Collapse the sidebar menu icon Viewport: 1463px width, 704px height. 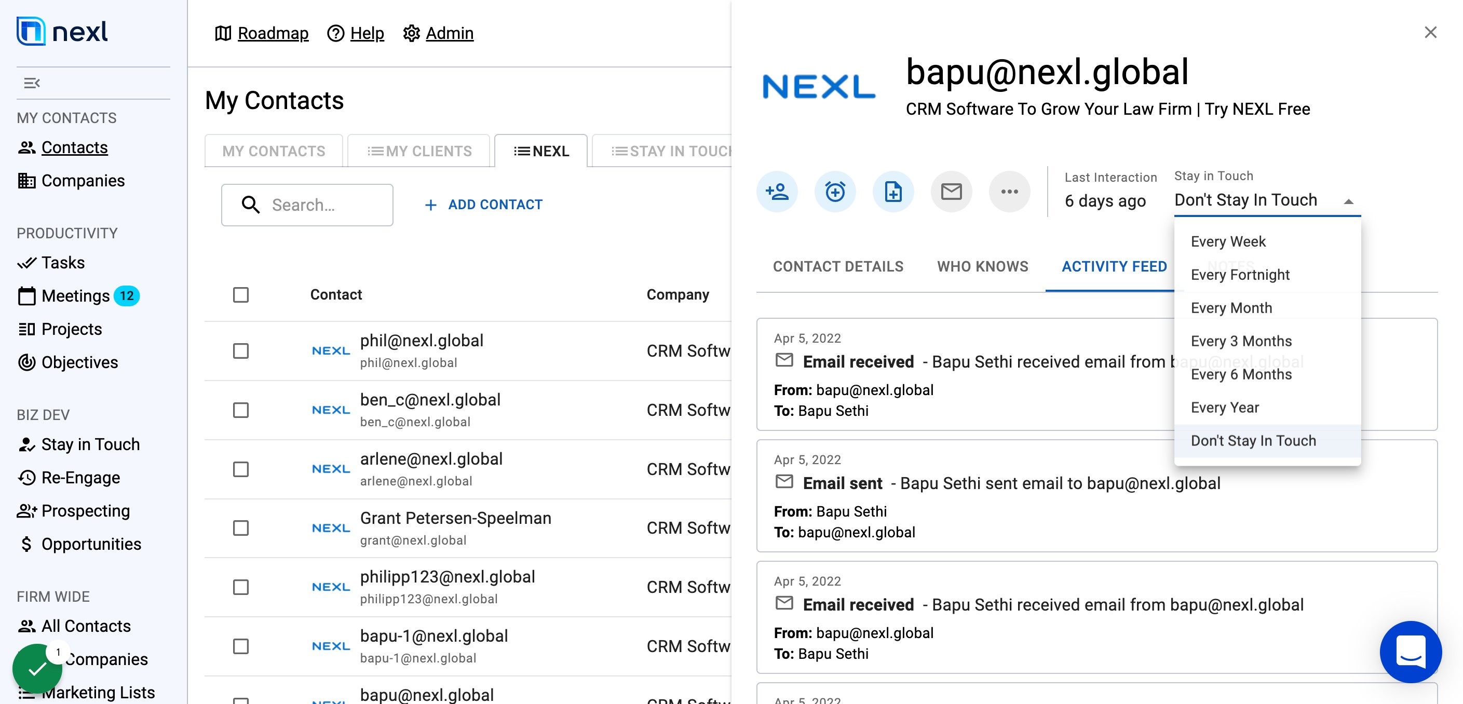(32, 83)
